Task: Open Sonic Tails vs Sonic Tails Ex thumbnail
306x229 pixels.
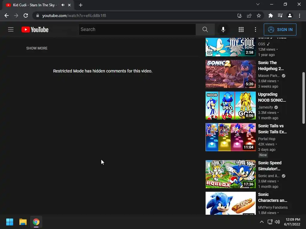Action: (x=230, y=137)
